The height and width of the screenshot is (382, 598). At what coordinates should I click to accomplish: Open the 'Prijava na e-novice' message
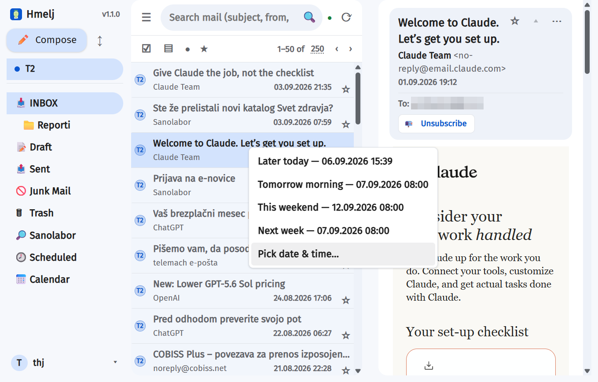point(242,185)
